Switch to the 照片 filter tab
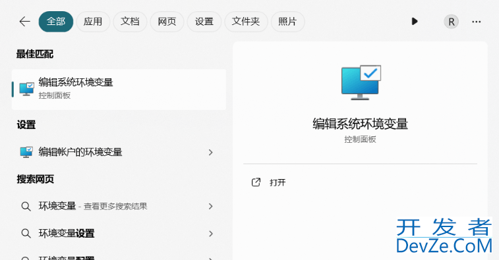The width and height of the screenshot is (499, 260). coord(287,22)
